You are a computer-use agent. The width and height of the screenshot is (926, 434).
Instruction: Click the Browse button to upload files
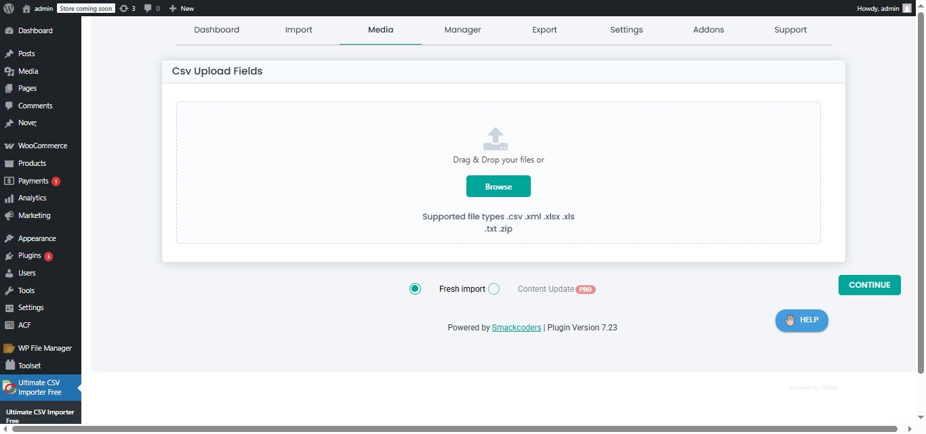coord(498,186)
